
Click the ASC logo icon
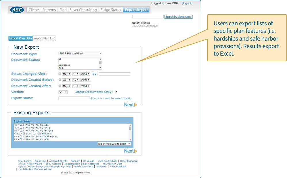(x=17, y=10)
